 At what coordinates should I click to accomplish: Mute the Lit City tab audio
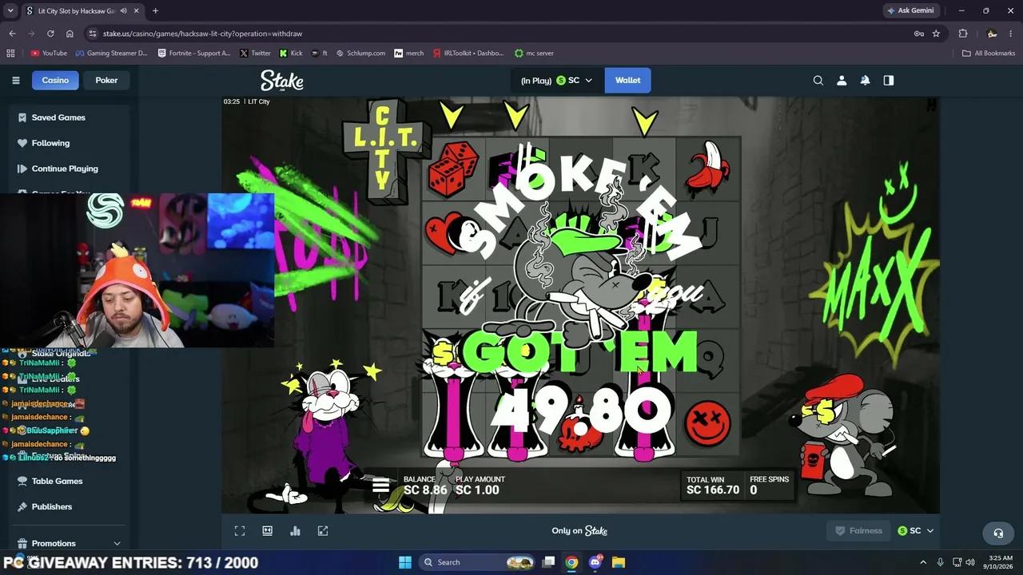[123, 10]
